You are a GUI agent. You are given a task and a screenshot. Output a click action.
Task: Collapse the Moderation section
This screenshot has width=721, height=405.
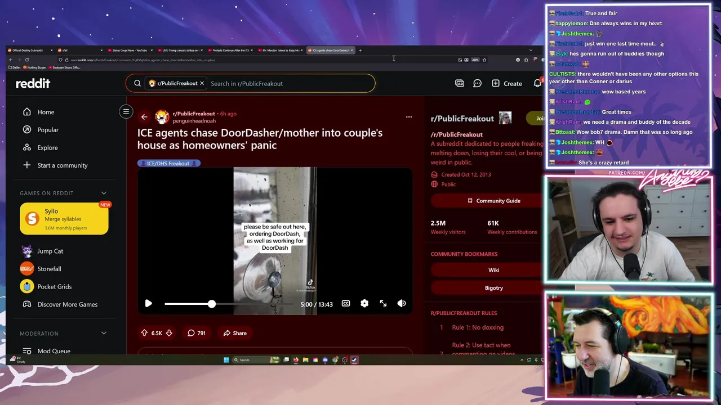coord(104,334)
